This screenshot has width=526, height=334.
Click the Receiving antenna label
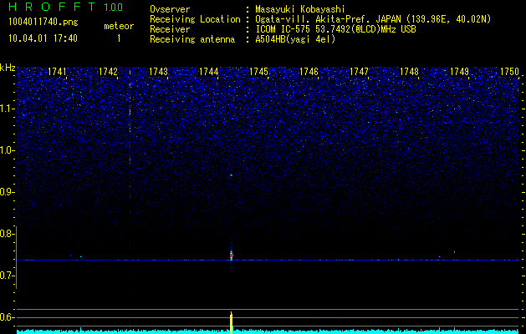192,39
